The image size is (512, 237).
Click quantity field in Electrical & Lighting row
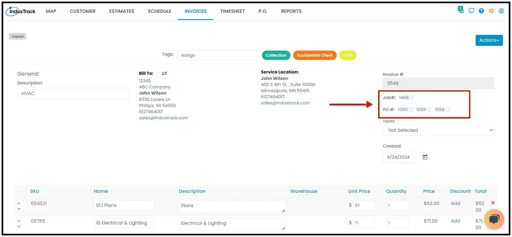click(x=398, y=223)
